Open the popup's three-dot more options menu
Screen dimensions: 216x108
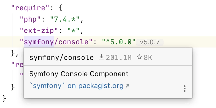185,89
